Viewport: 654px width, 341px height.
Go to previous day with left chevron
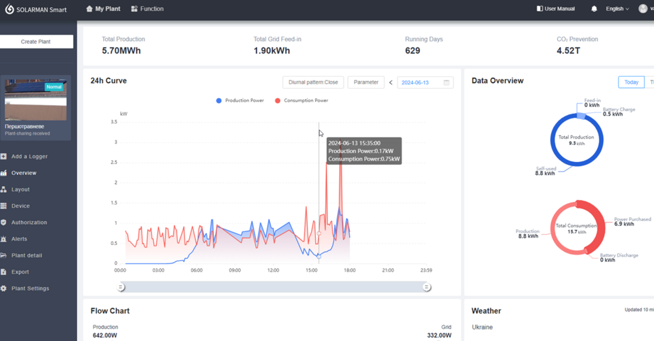(x=391, y=82)
